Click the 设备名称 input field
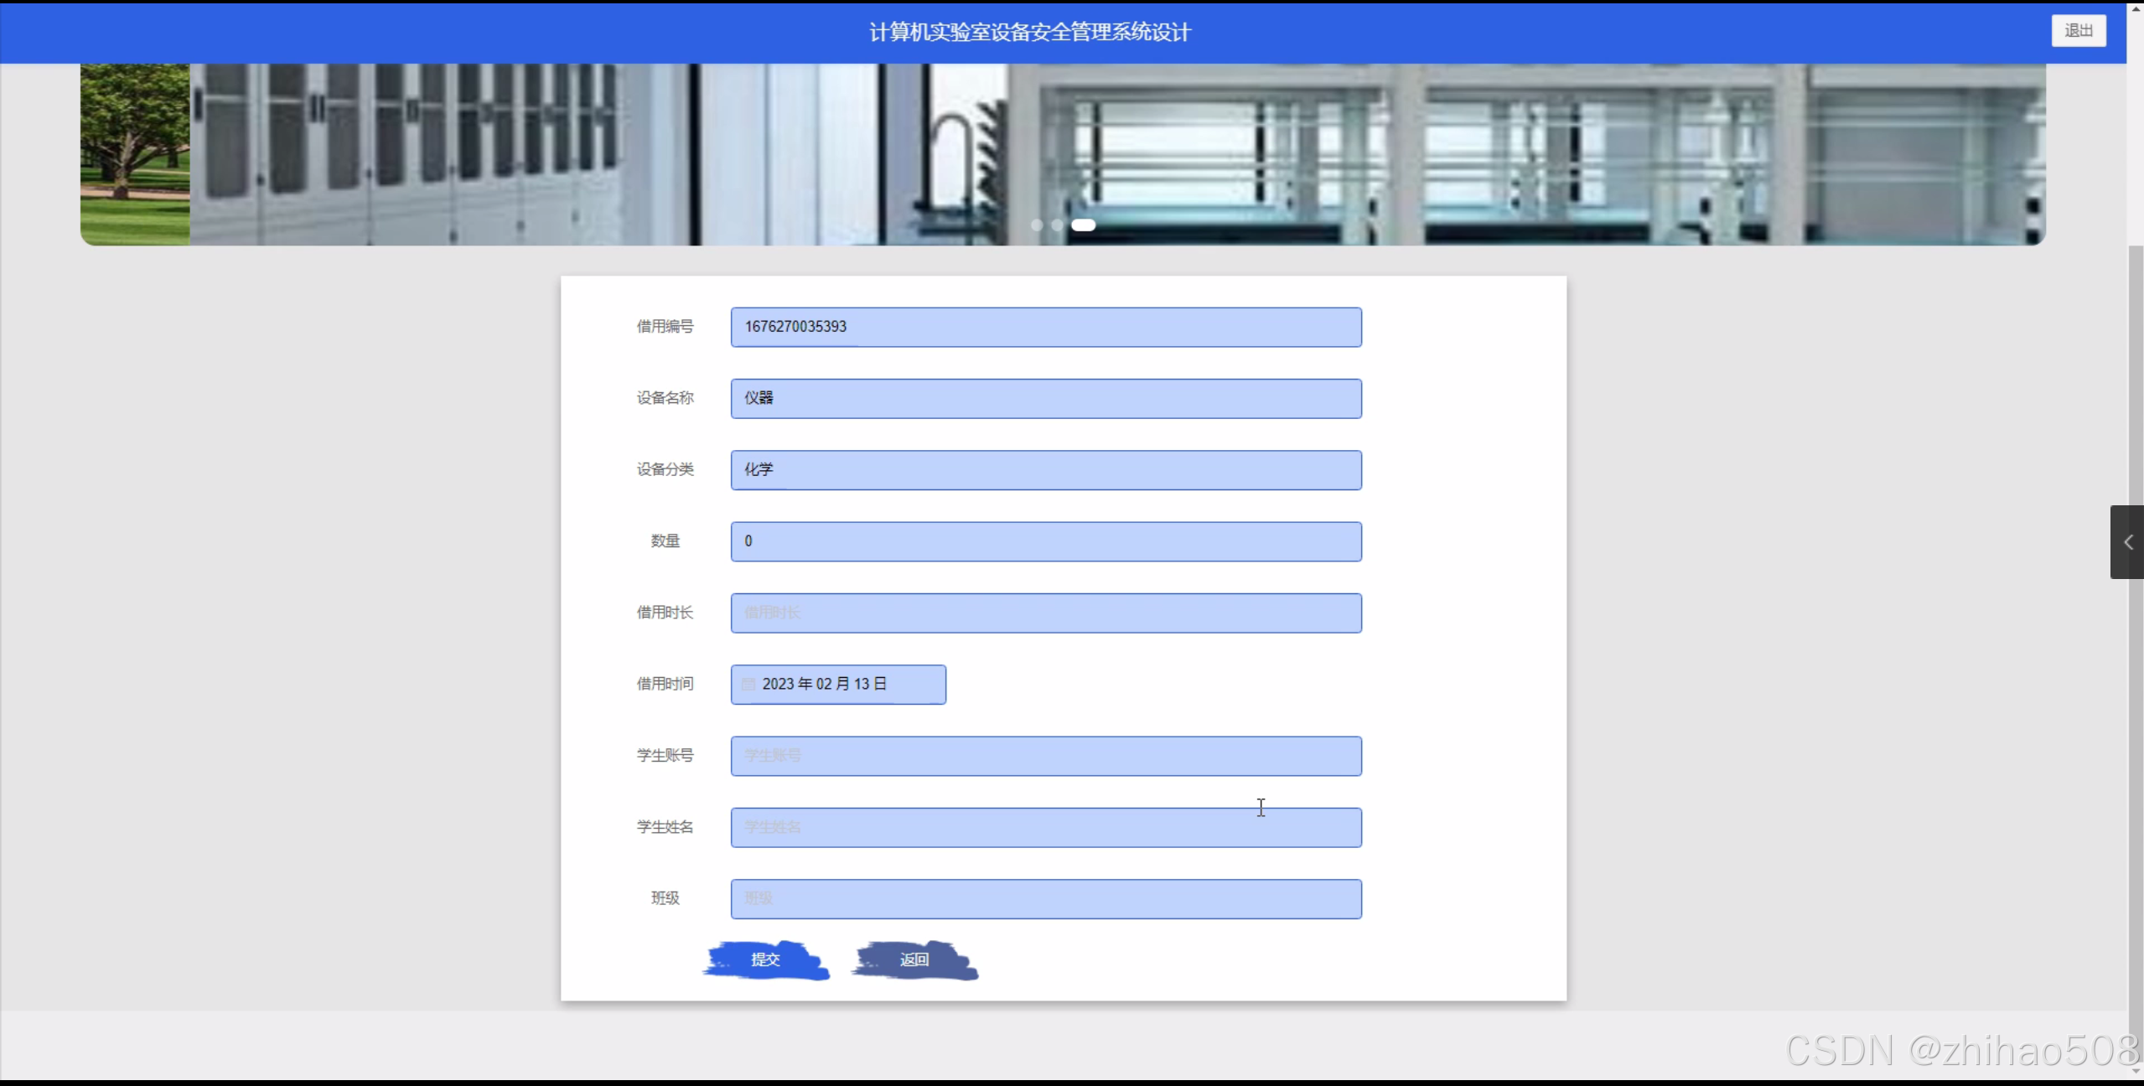Screen dimensions: 2144x1086 point(1045,399)
